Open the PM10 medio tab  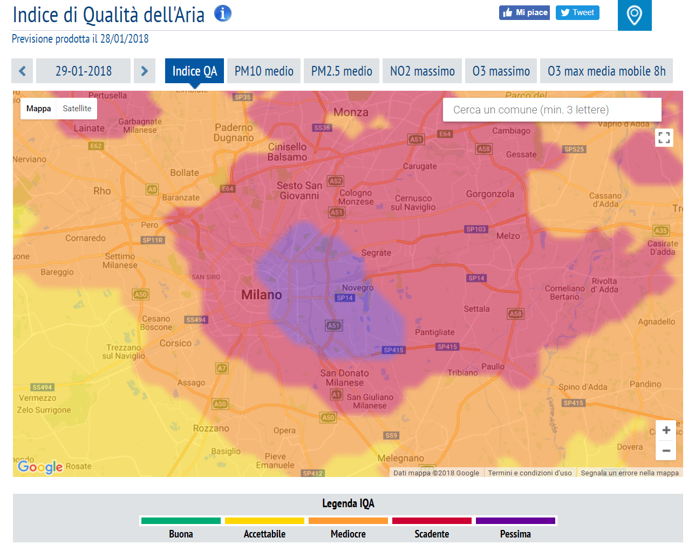point(264,71)
